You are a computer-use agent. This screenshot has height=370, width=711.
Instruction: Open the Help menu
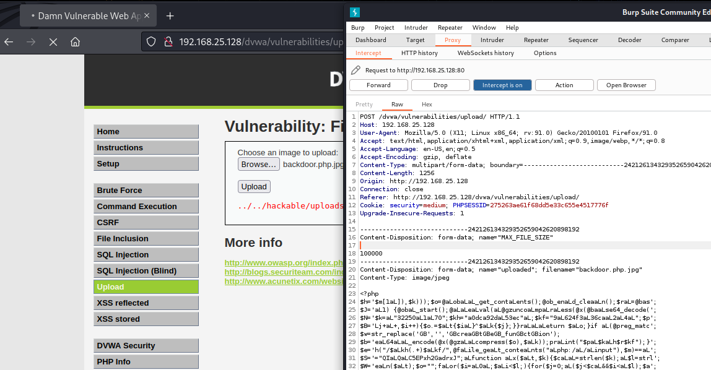[x=512, y=28]
